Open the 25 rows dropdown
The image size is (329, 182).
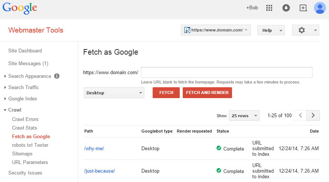click(x=244, y=116)
